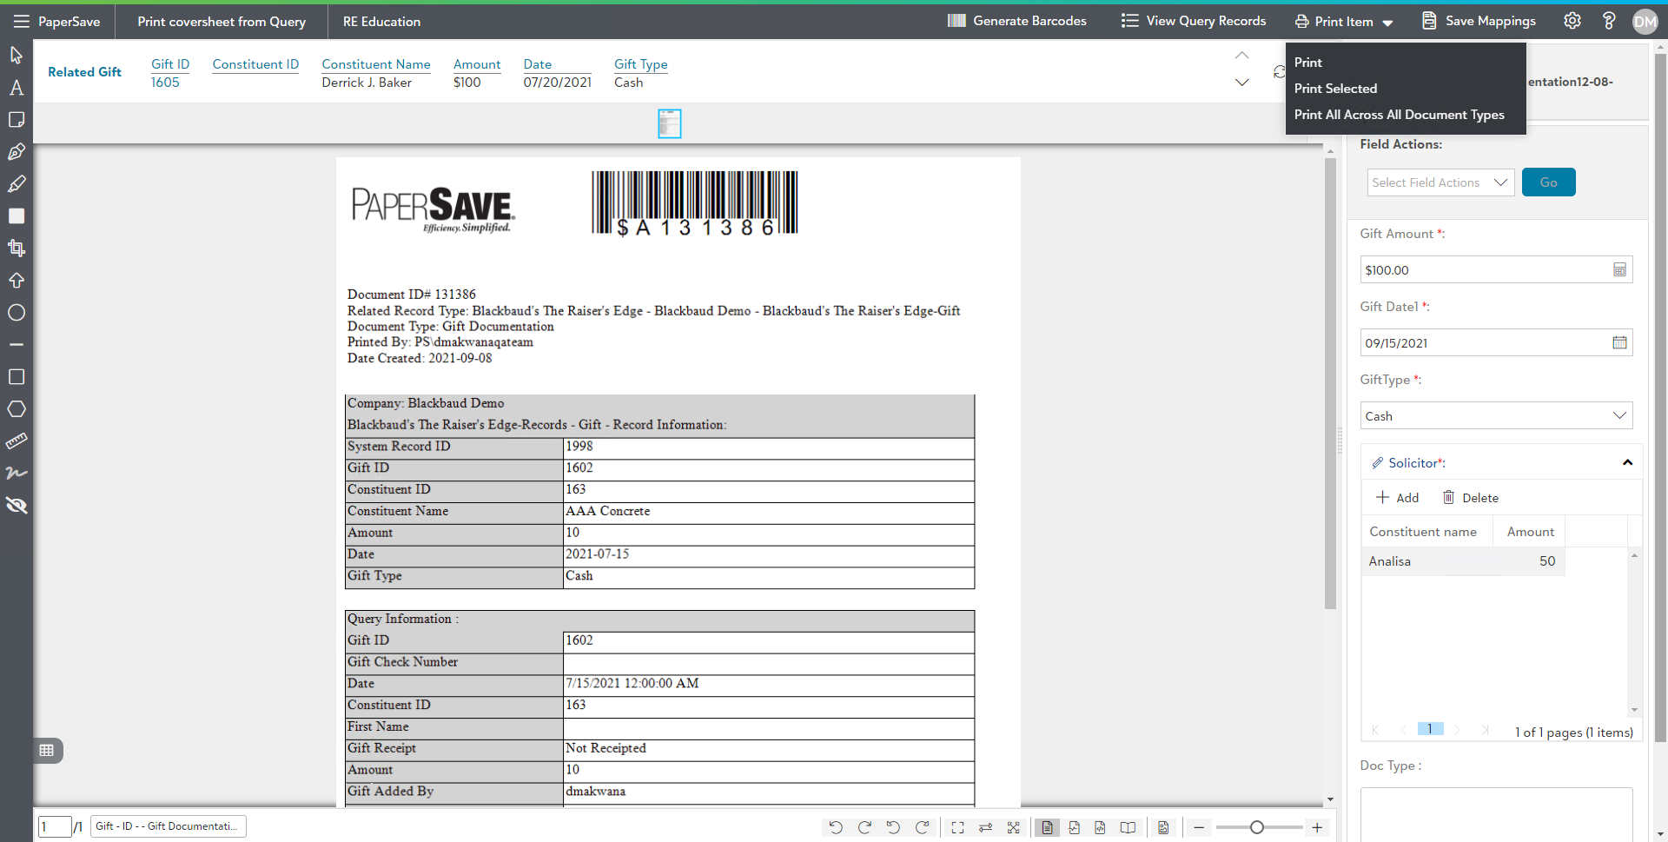Toggle single page view mode
Viewport: 1668px width, 842px height.
(1047, 827)
